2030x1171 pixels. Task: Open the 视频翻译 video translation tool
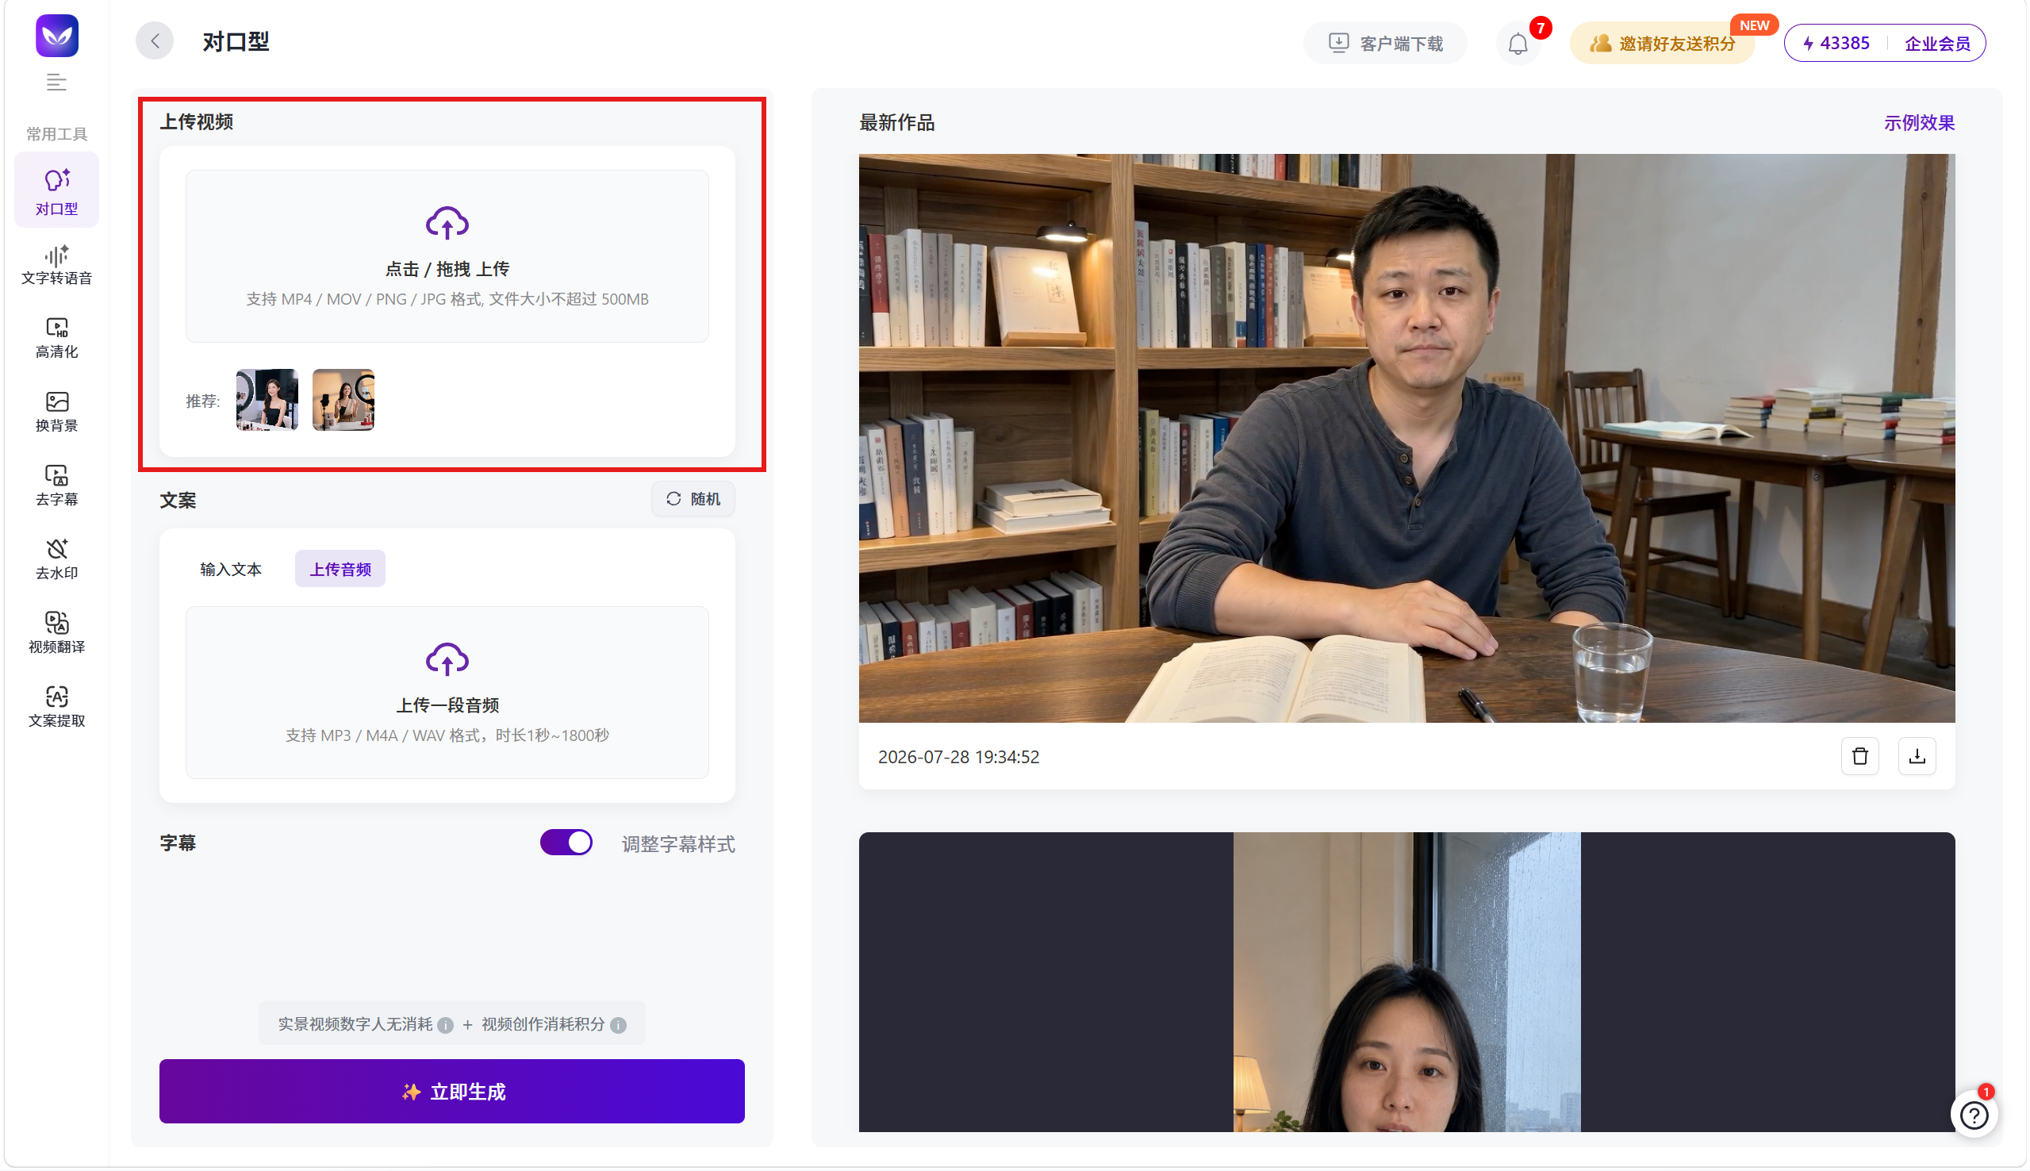click(x=56, y=634)
